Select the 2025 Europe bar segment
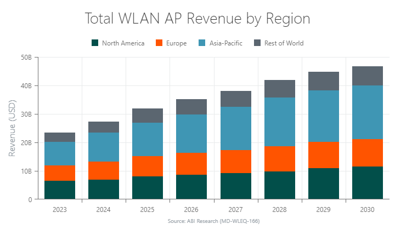 pyautogui.click(x=148, y=167)
